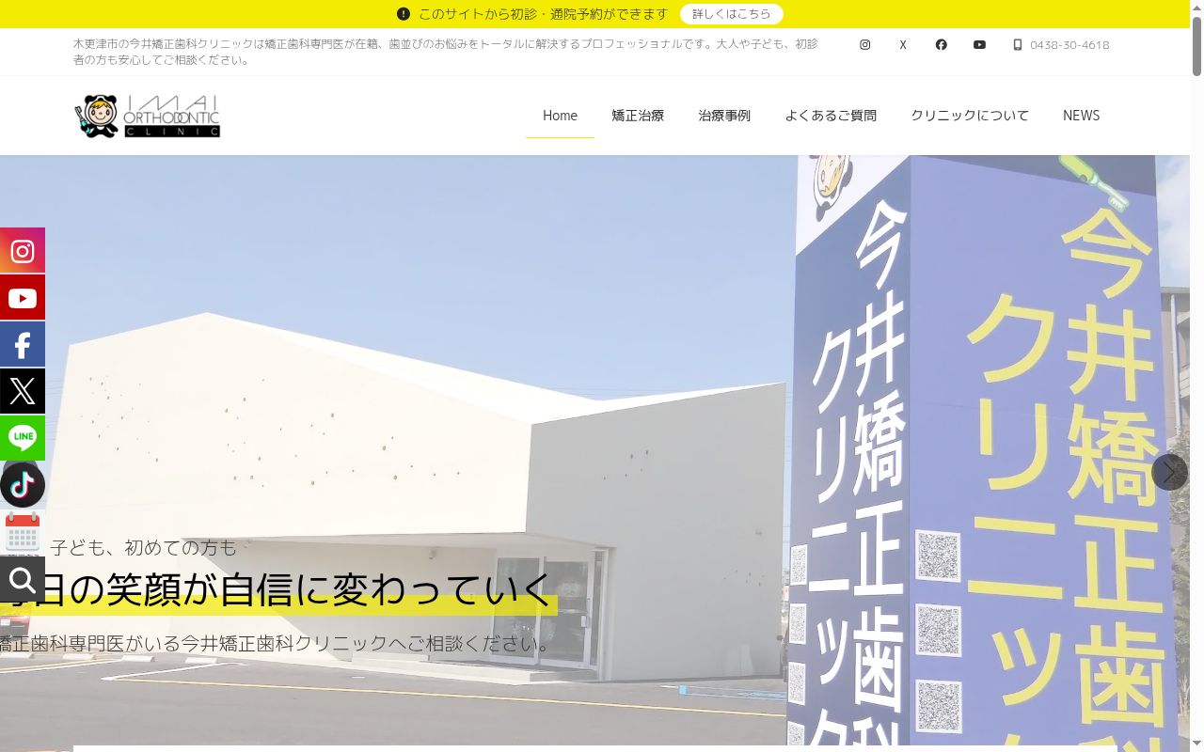The image size is (1204, 752).
Task: Open the クリニックについて menu
Action: 970,116
